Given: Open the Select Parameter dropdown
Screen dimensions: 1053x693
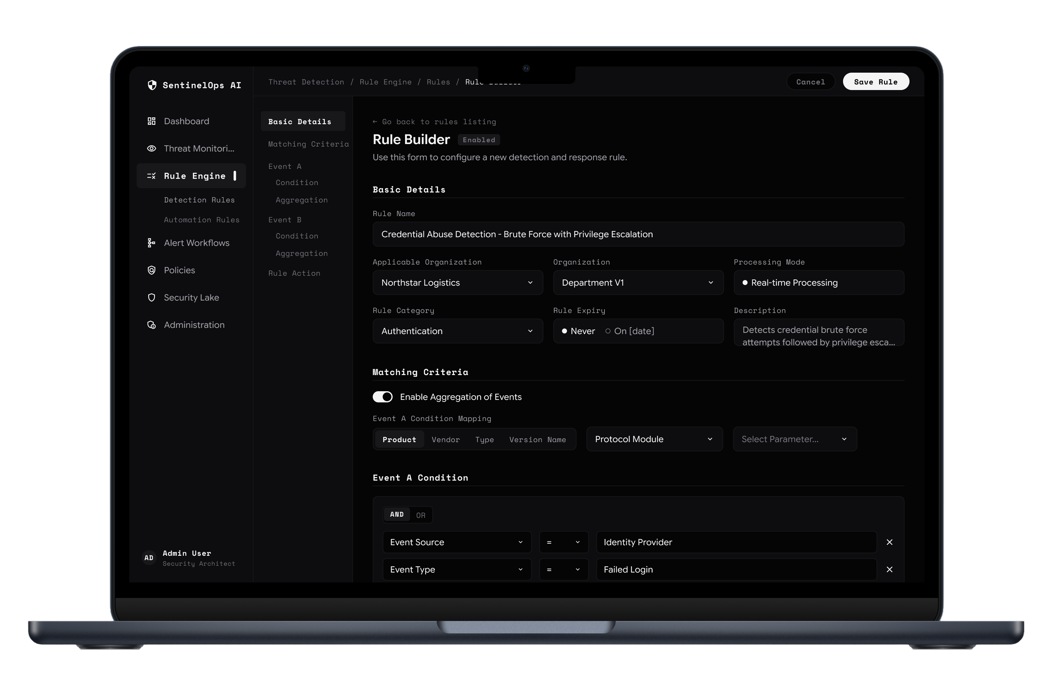Looking at the screenshot, I should pyautogui.click(x=795, y=439).
